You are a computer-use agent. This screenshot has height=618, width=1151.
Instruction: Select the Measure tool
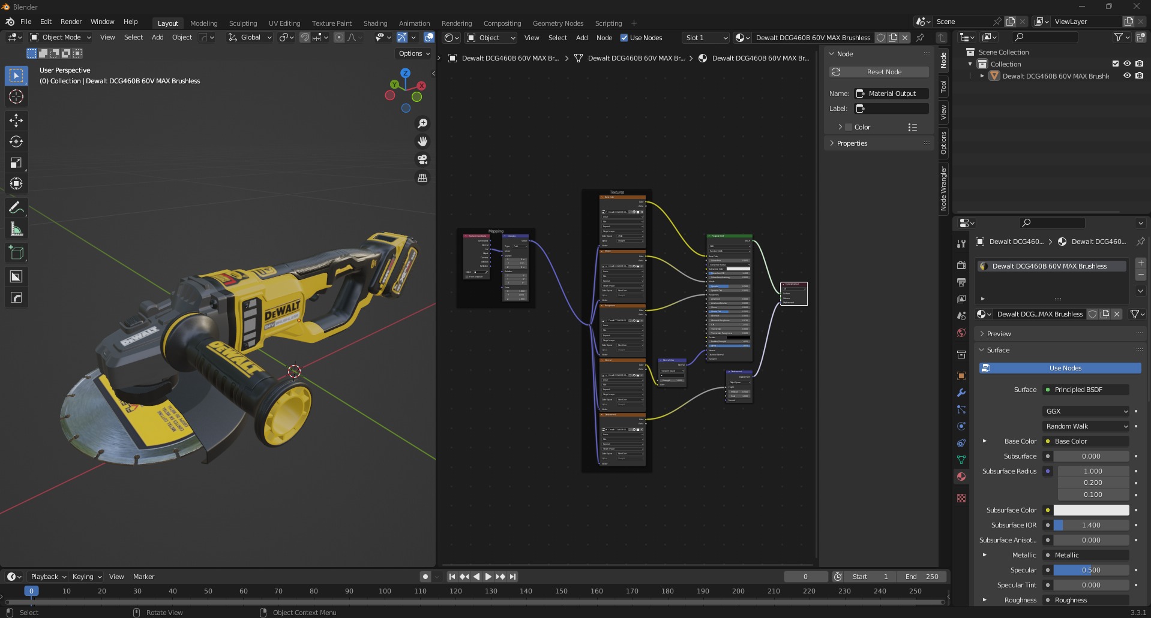pos(16,229)
